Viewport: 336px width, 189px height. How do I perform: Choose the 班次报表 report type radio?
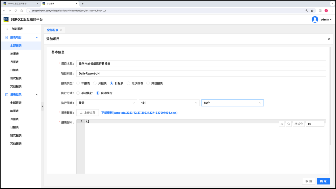point(128,83)
